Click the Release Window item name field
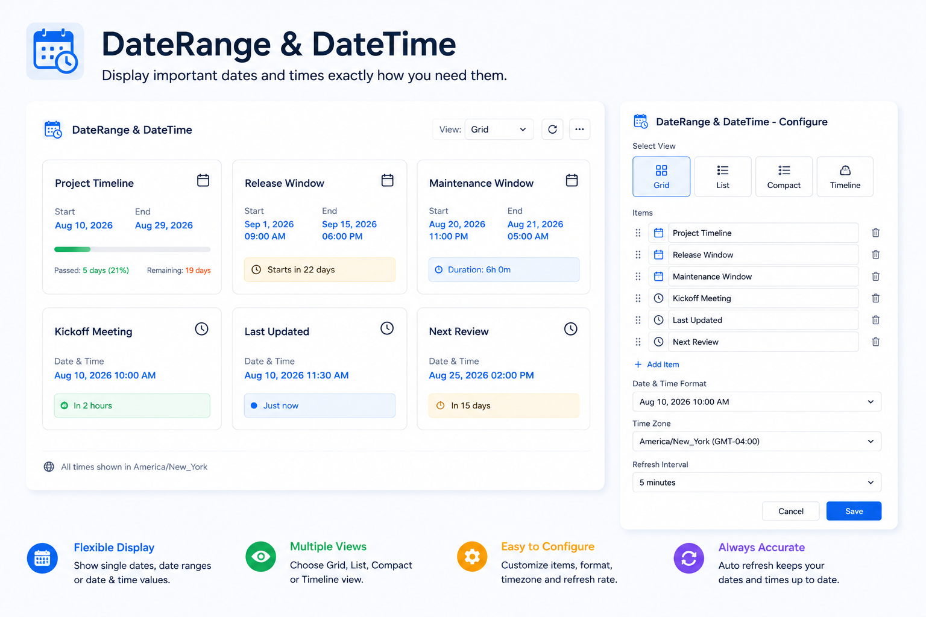 click(763, 254)
